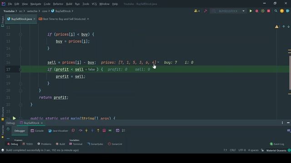Close the BuySellStock.java tab
The image size is (291, 163).
35,19
